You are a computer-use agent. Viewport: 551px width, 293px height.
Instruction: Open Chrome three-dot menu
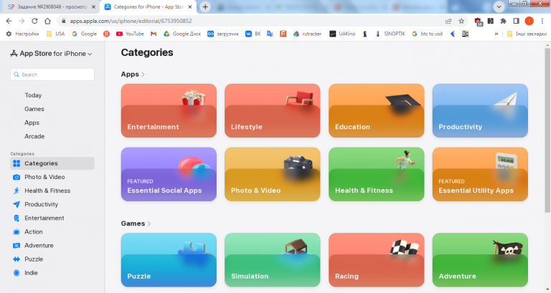[x=542, y=21]
